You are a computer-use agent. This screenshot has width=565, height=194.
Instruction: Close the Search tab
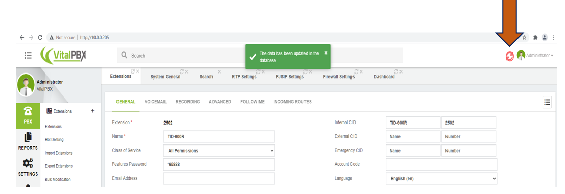coord(219,71)
